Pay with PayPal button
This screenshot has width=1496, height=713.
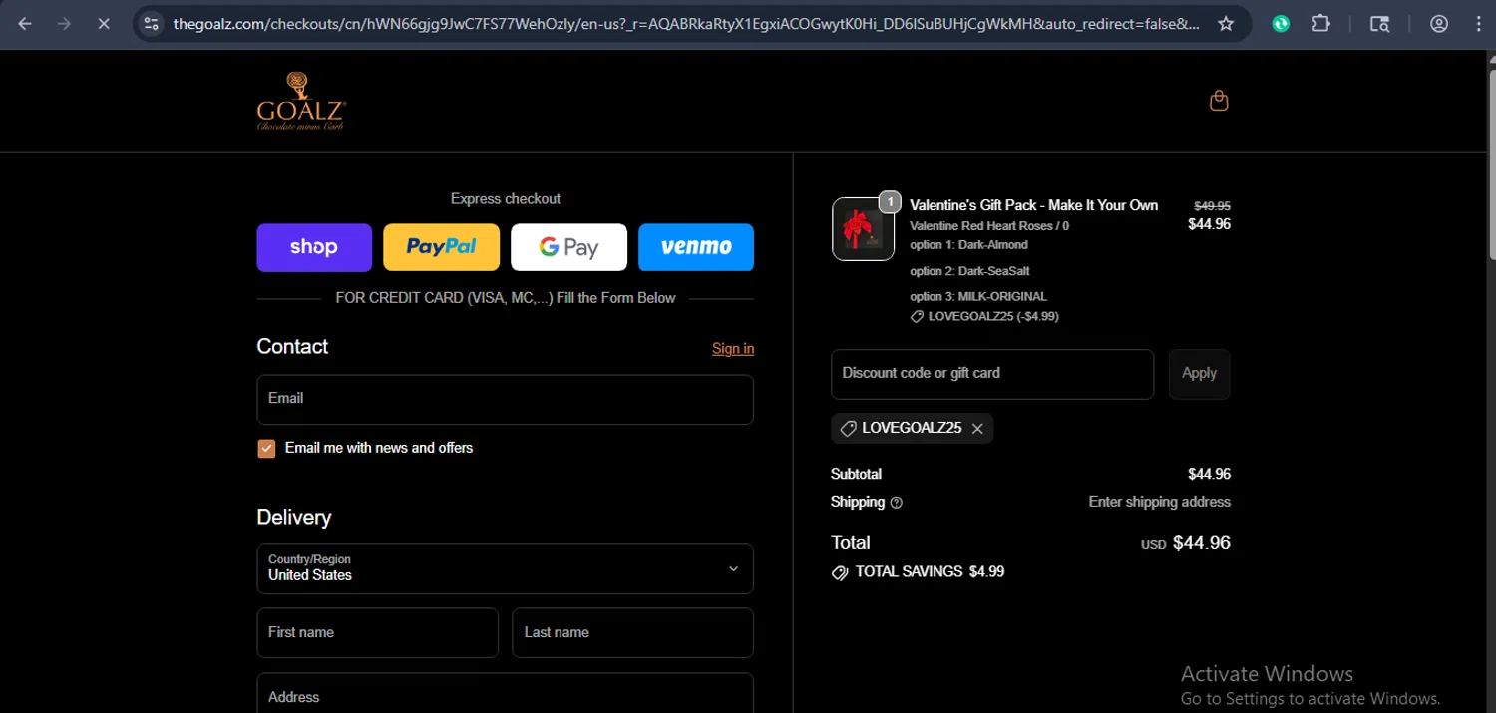[x=441, y=247]
